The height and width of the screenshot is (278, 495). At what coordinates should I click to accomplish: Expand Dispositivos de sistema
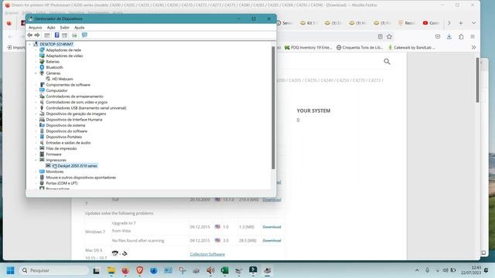[36, 125]
